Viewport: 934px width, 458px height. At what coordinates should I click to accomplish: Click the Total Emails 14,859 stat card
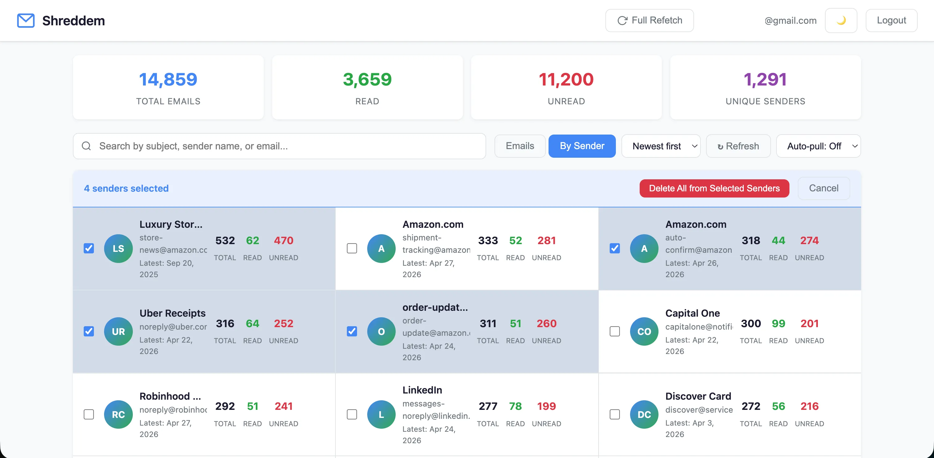coord(168,87)
